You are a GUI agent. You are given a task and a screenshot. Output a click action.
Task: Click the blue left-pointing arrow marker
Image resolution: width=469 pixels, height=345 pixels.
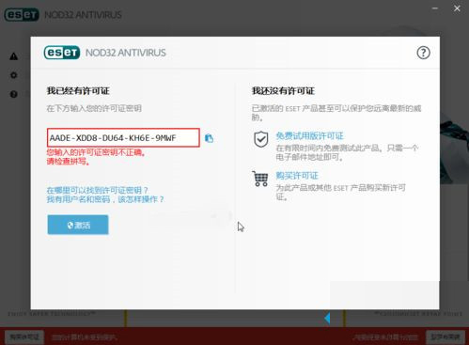(x=327, y=318)
